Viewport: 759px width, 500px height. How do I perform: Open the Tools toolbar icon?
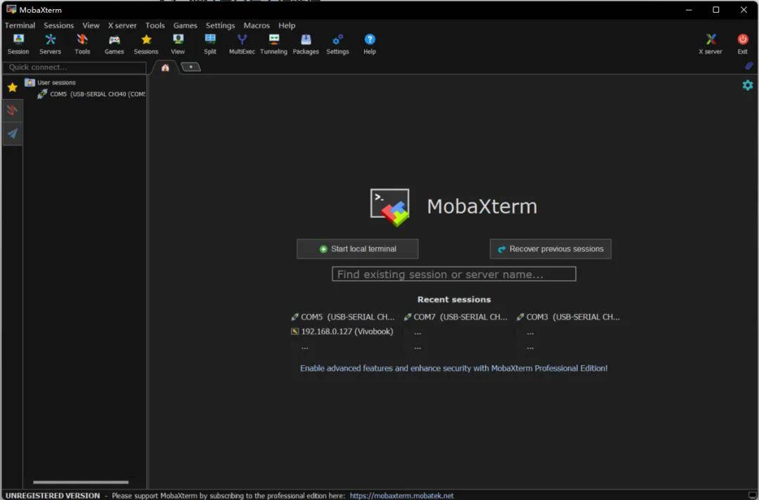[82, 44]
